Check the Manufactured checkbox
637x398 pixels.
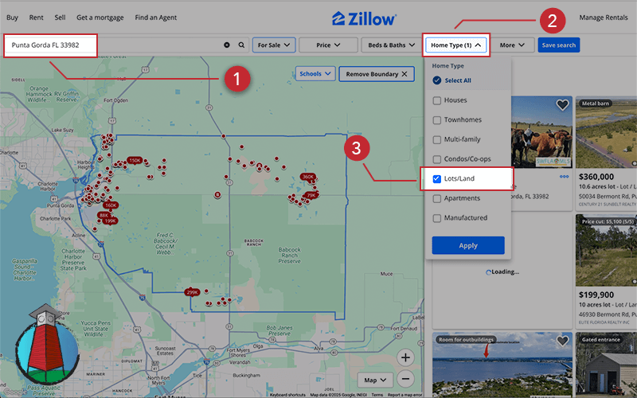coord(436,218)
